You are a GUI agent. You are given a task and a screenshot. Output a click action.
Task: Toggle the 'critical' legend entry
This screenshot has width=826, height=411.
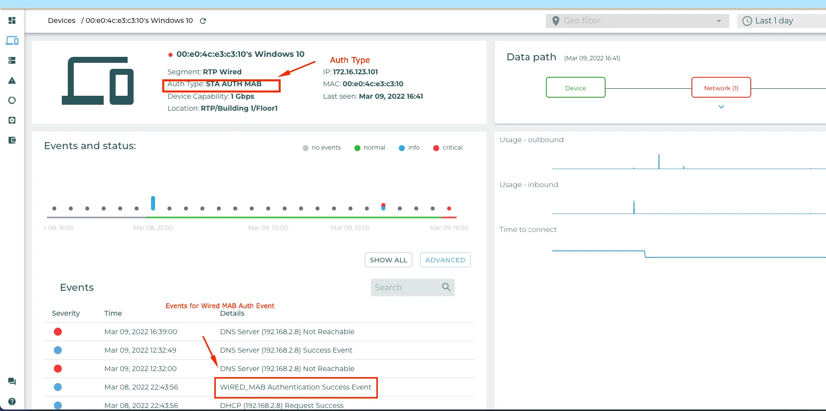tap(448, 148)
